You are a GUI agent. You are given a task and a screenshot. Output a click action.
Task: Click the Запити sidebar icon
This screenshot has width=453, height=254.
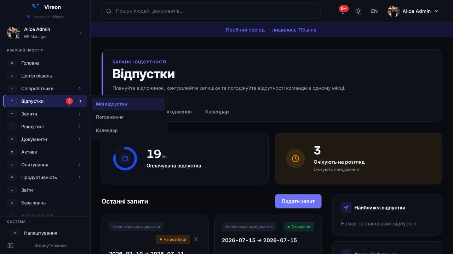[12, 114]
